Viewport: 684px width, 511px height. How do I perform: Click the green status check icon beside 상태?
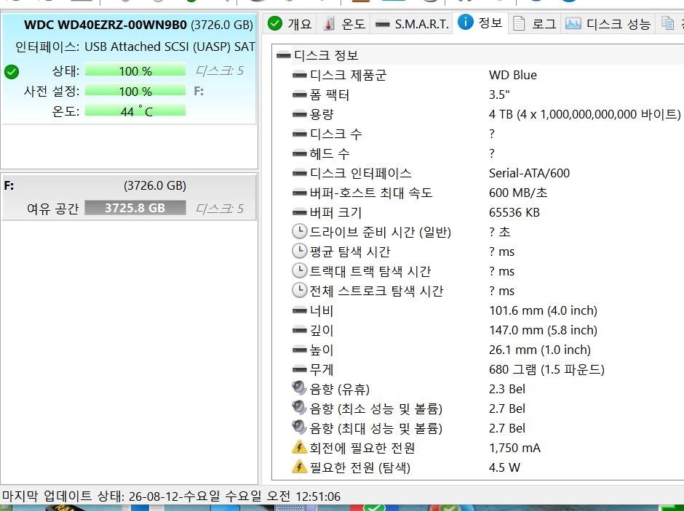click(12, 71)
